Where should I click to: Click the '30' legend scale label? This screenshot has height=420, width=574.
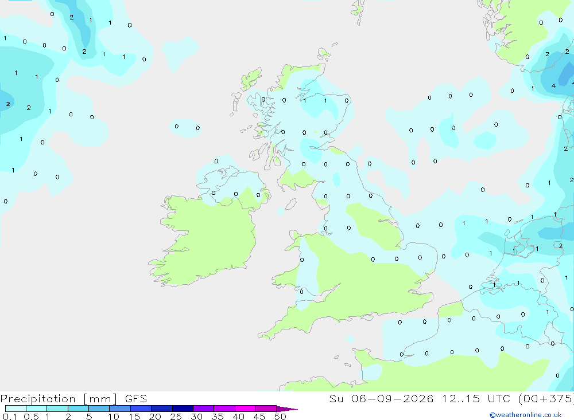pyautogui.click(x=197, y=417)
